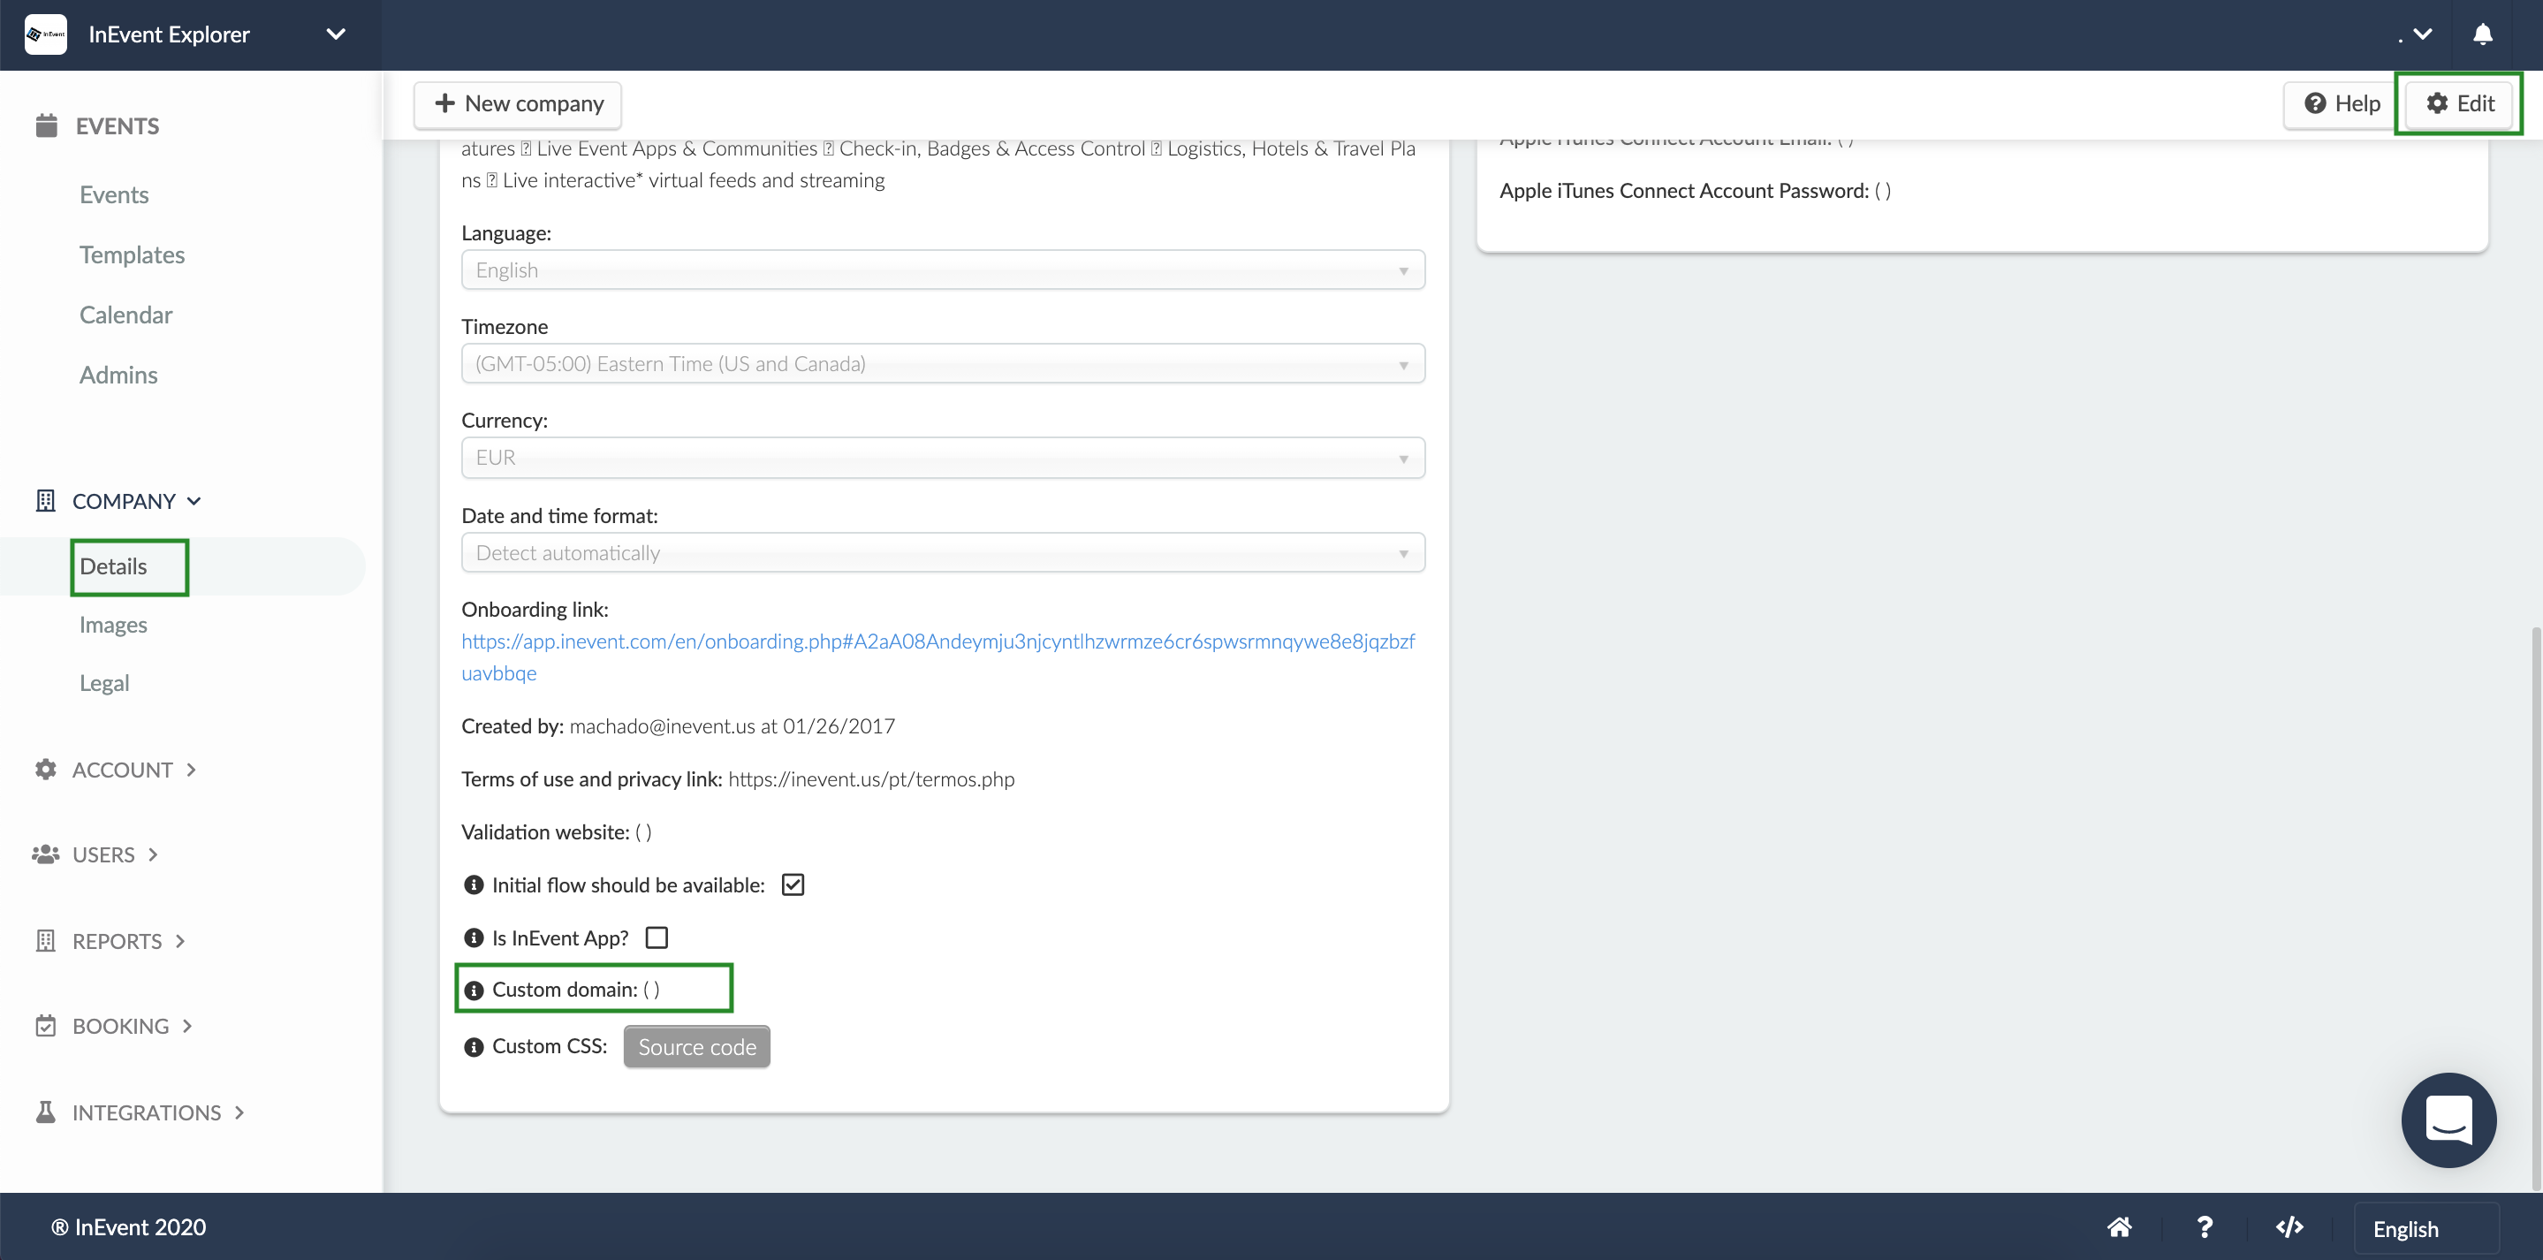Open the code brackets footer icon

click(x=2289, y=1227)
